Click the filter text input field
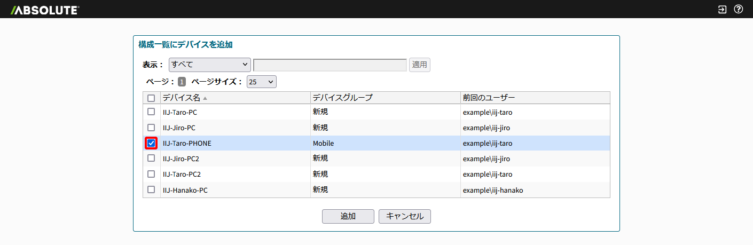The image size is (753, 245). [330, 65]
